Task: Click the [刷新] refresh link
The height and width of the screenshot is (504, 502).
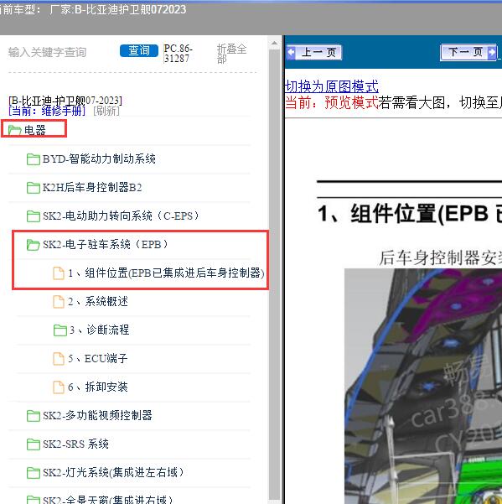Action: tap(106, 112)
